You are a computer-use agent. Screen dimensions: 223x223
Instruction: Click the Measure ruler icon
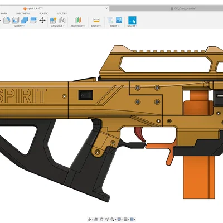(x=96, y=20)
